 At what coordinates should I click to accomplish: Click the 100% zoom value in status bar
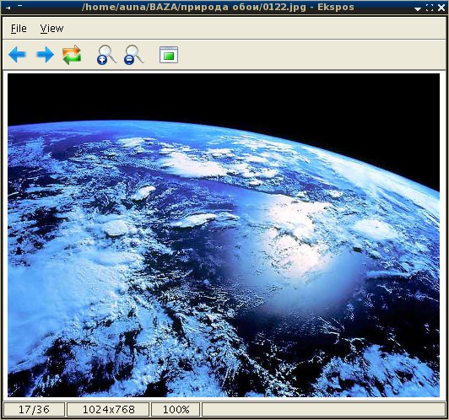(176, 410)
